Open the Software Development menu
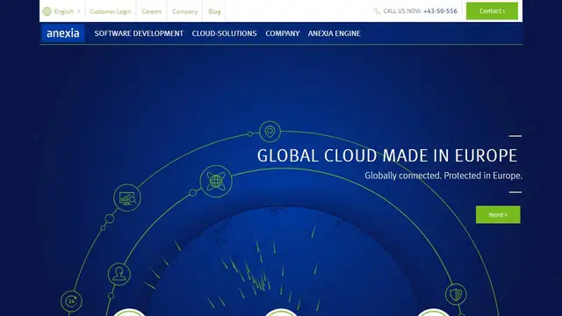 click(139, 33)
